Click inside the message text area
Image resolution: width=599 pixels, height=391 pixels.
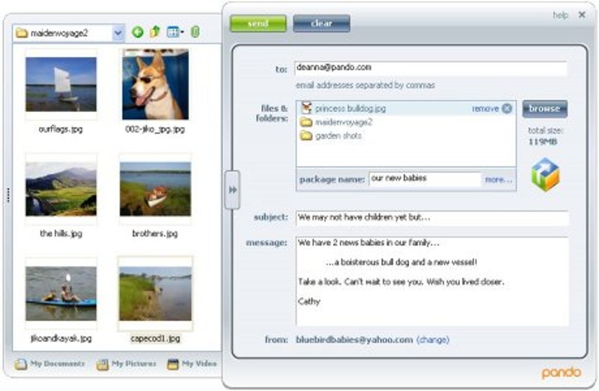pos(432,281)
